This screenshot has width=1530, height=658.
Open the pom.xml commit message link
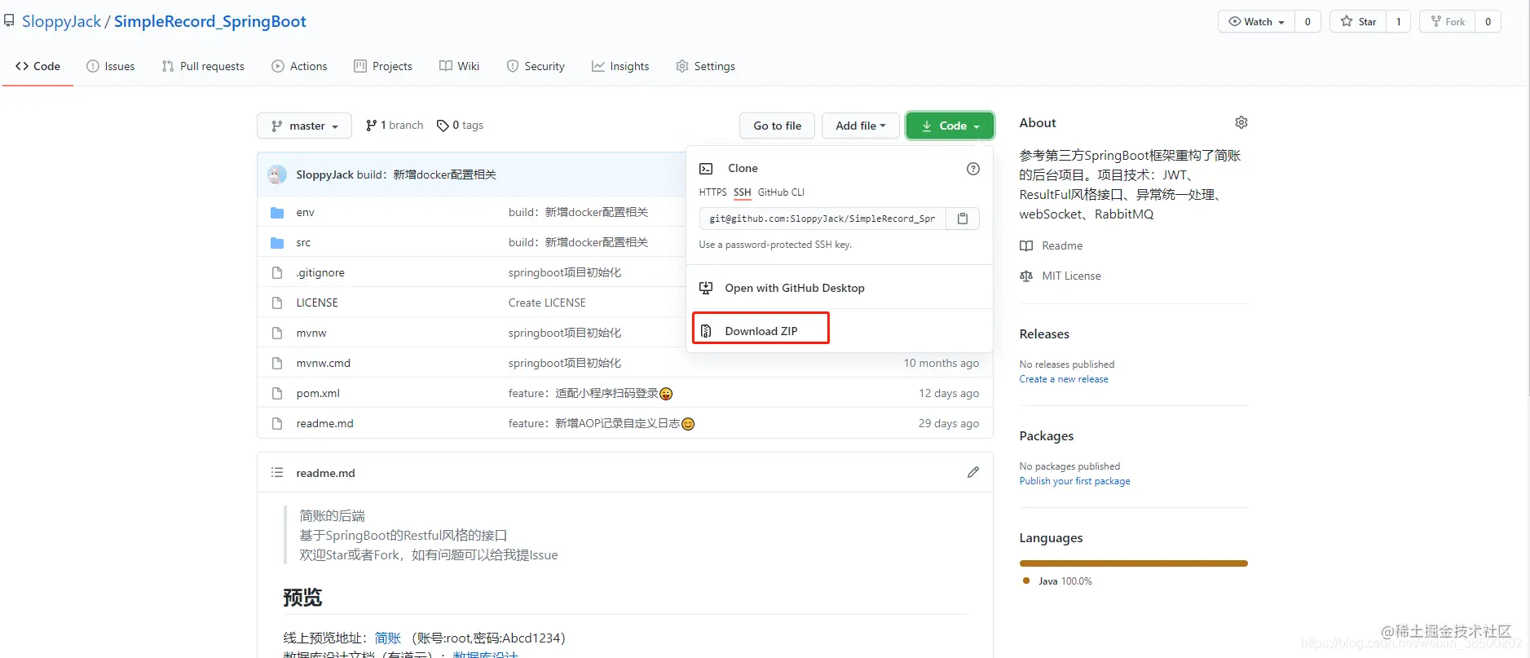pos(590,393)
